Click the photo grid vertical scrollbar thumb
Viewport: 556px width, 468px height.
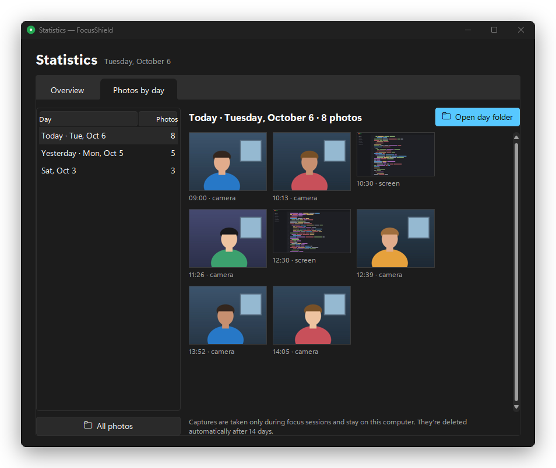(516, 272)
